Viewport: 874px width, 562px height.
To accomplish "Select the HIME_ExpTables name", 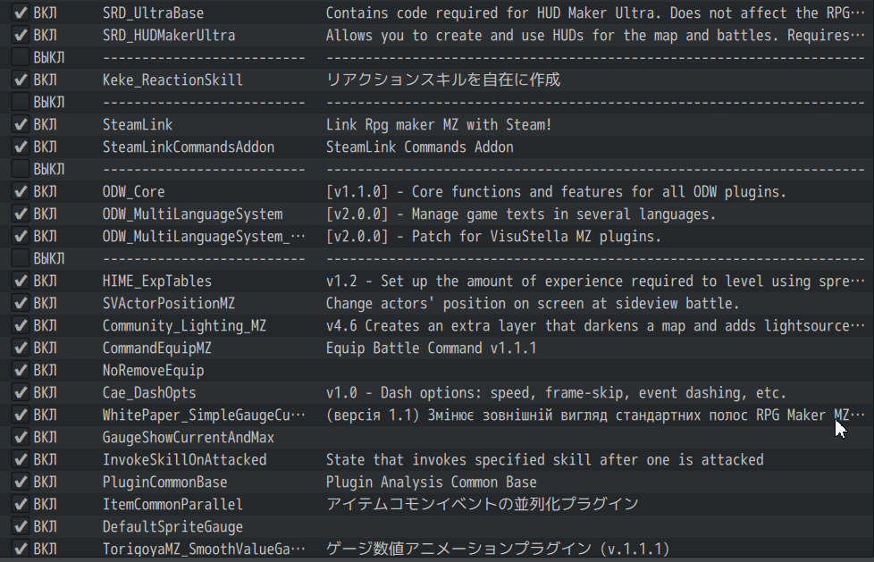I will tap(157, 281).
